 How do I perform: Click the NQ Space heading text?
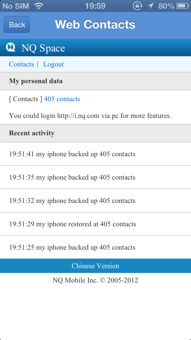pos(43,48)
